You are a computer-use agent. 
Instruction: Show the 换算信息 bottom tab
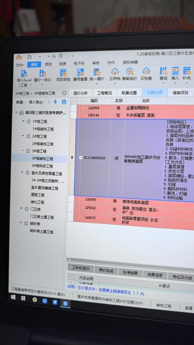[x=155, y=275]
